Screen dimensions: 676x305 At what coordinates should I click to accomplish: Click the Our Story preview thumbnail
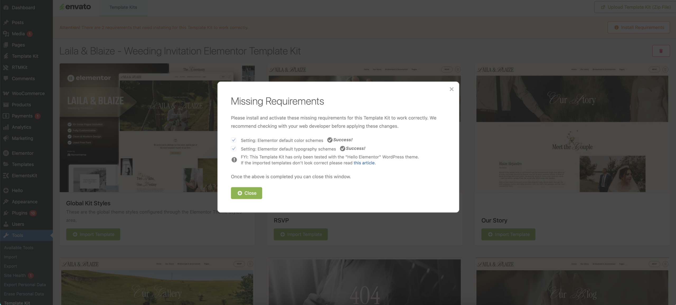click(572, 128)
